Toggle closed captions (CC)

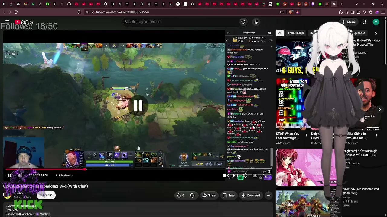pyautogui.click(x=236, y=175)
